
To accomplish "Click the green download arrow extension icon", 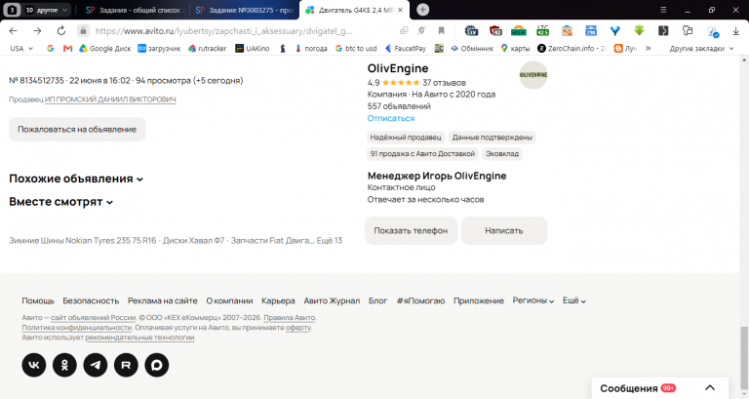I will [639, 31].
